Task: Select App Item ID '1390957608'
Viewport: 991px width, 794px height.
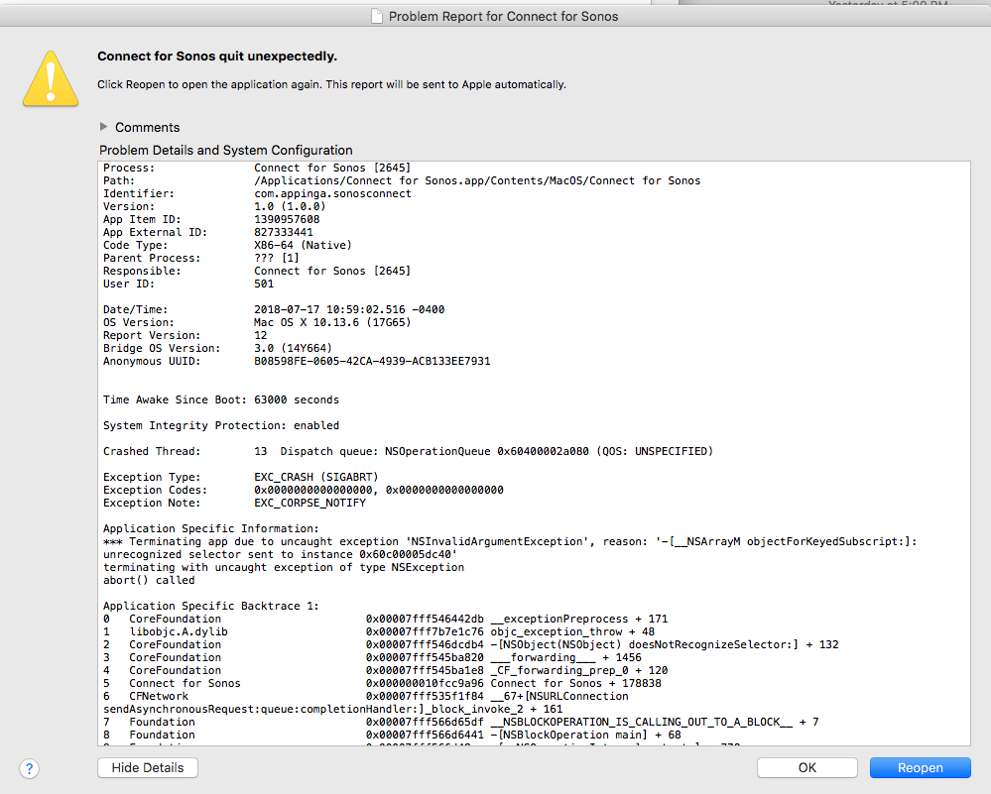Action: pyautogui.click(x=287, y=219)
